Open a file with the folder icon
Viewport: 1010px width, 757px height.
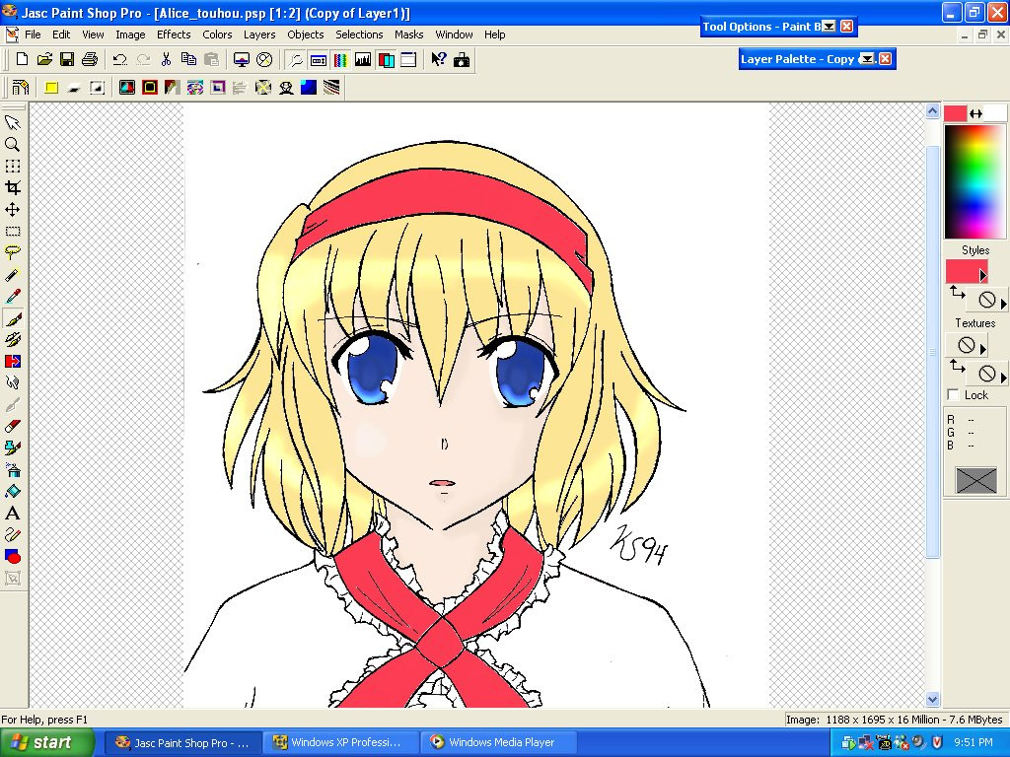click(x=44, y=60)
